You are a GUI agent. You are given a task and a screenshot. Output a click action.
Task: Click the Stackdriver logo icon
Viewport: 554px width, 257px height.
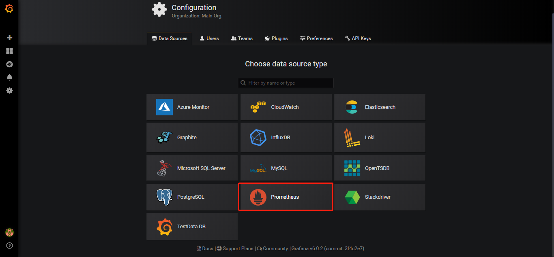point(352,197)
